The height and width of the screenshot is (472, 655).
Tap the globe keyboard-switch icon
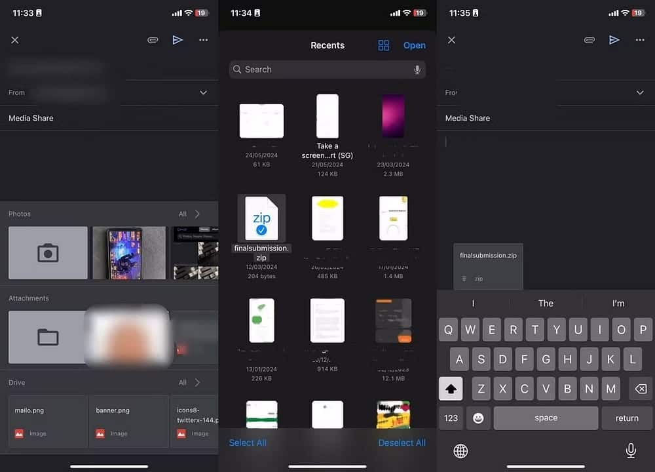tap(460, 451)
